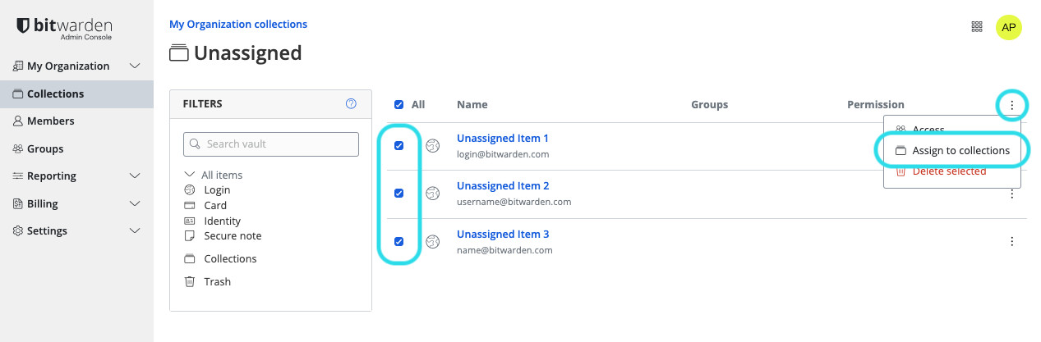Click the Identity filter icon
Screen dimensions: 1041x342
click(189, 221)
